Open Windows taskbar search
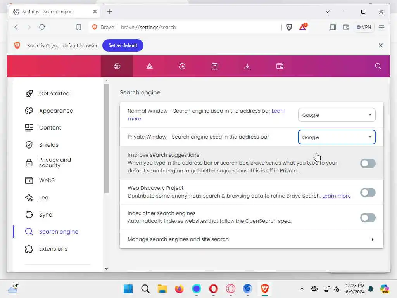 pos(145,289)
